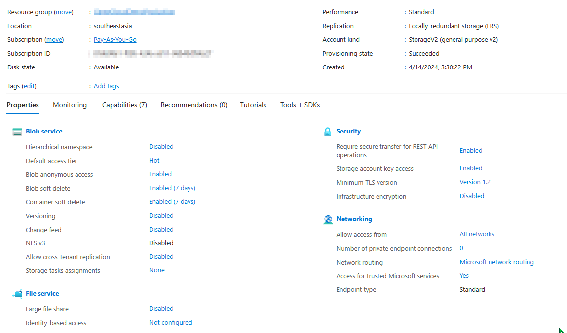Image resolution: width=567 pixels, height=333 pixels.
Task: Click the File service section icon
Action: coord(17,293)
